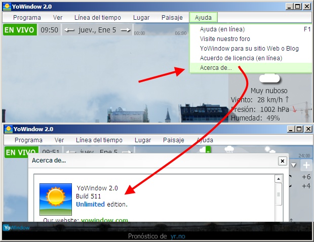This screenshot has width=314, height=242.
Task: Select 'Acerca de...' from Ayuda menu
Action: point(216,68)
